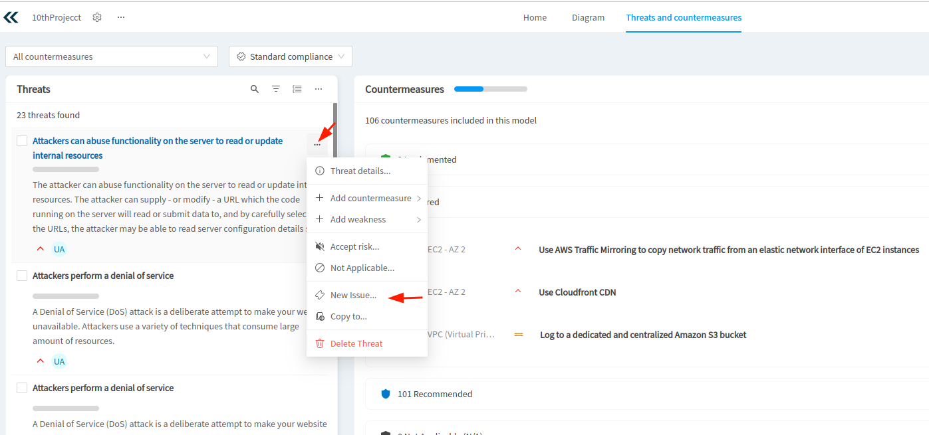Switch to Diagram tab
929x435 pixels.
click(x=588, y=17)
